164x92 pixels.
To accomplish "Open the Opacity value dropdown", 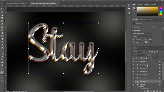I will (157, 55).
